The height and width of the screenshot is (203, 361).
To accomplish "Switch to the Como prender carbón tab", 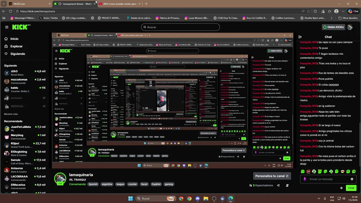I will coord(120,4).
